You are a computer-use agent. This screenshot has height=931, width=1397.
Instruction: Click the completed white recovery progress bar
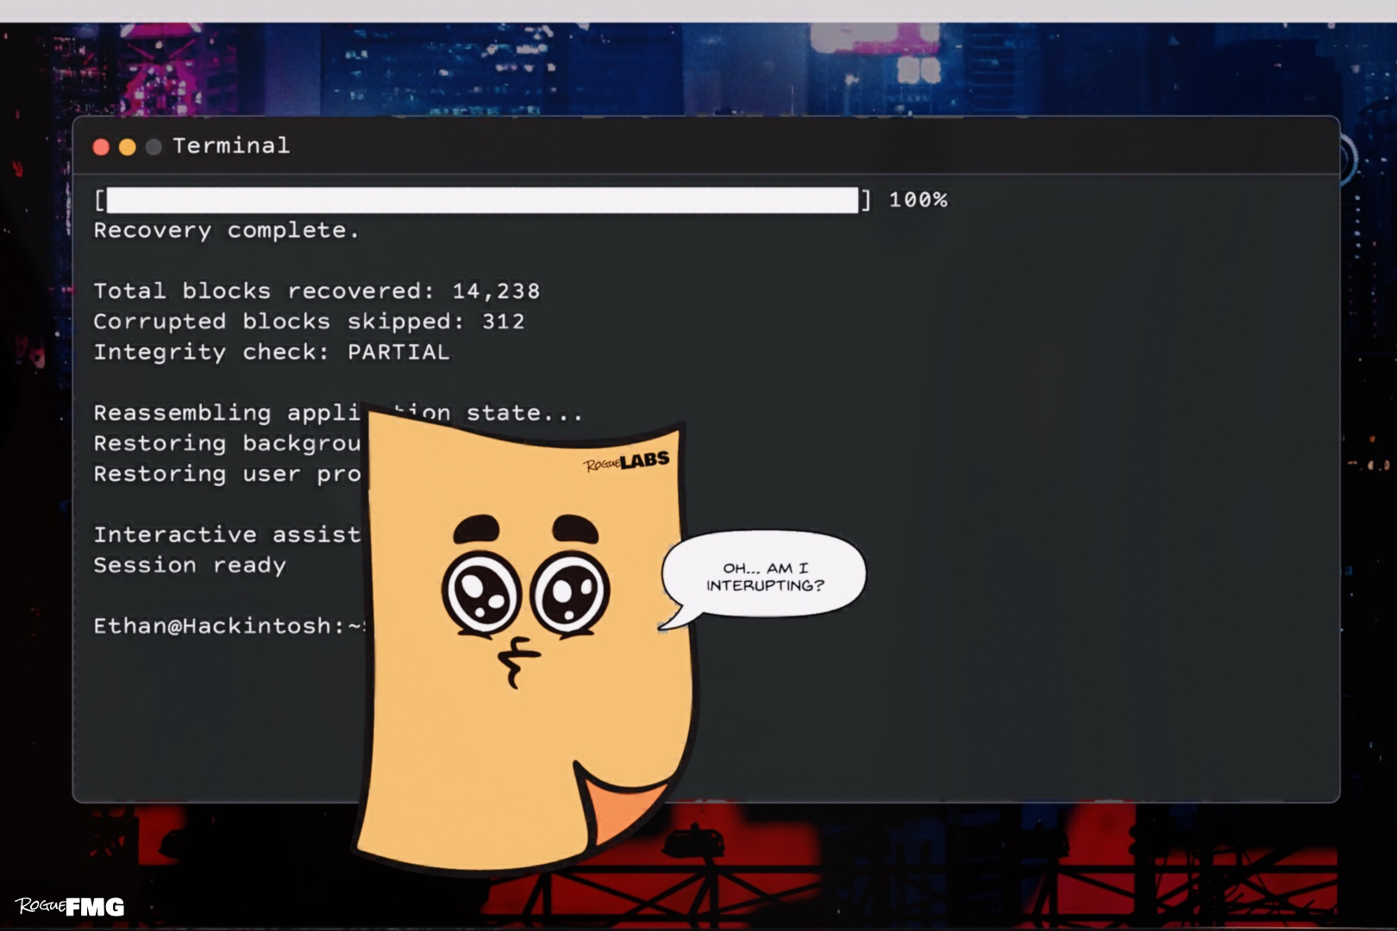tap(483, 200)
